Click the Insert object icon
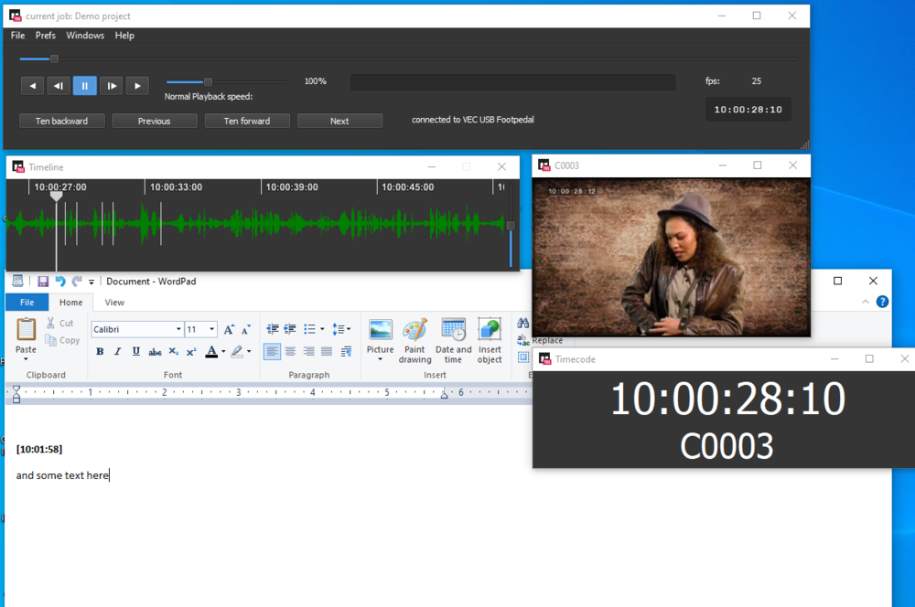915x607 pixels. 490,340
